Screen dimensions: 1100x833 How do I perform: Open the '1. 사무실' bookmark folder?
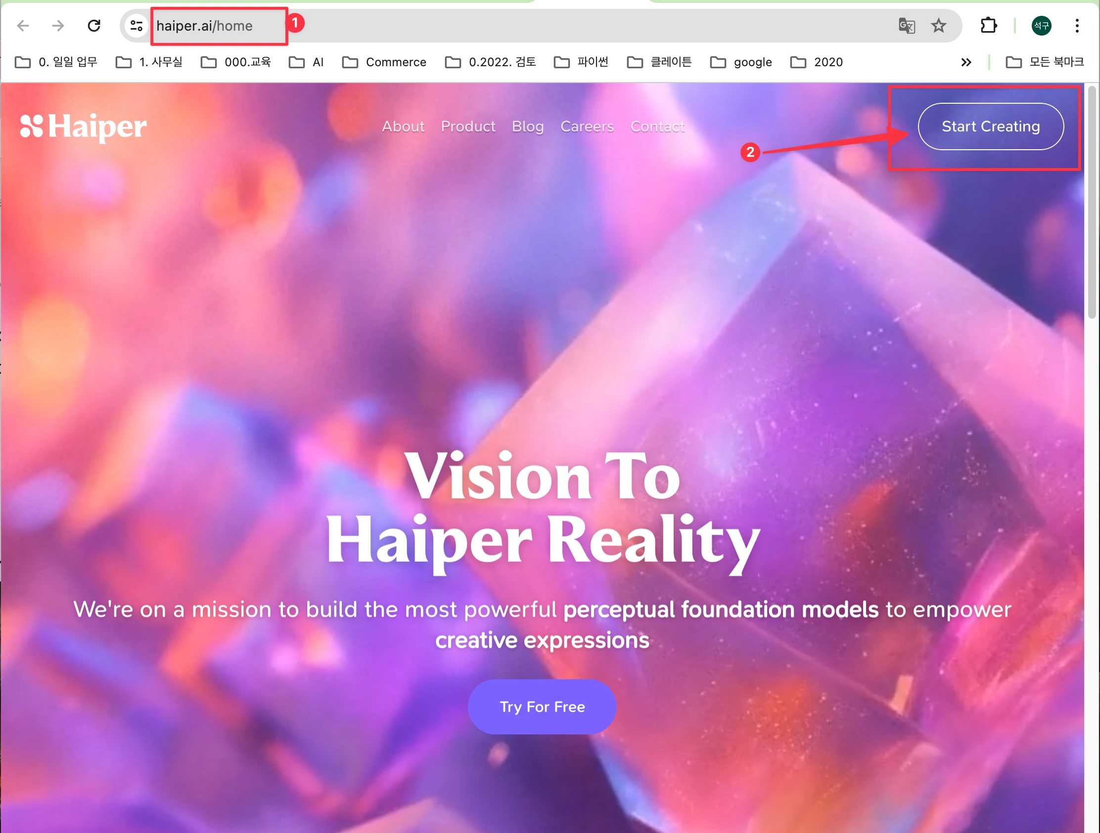[149, 62]
